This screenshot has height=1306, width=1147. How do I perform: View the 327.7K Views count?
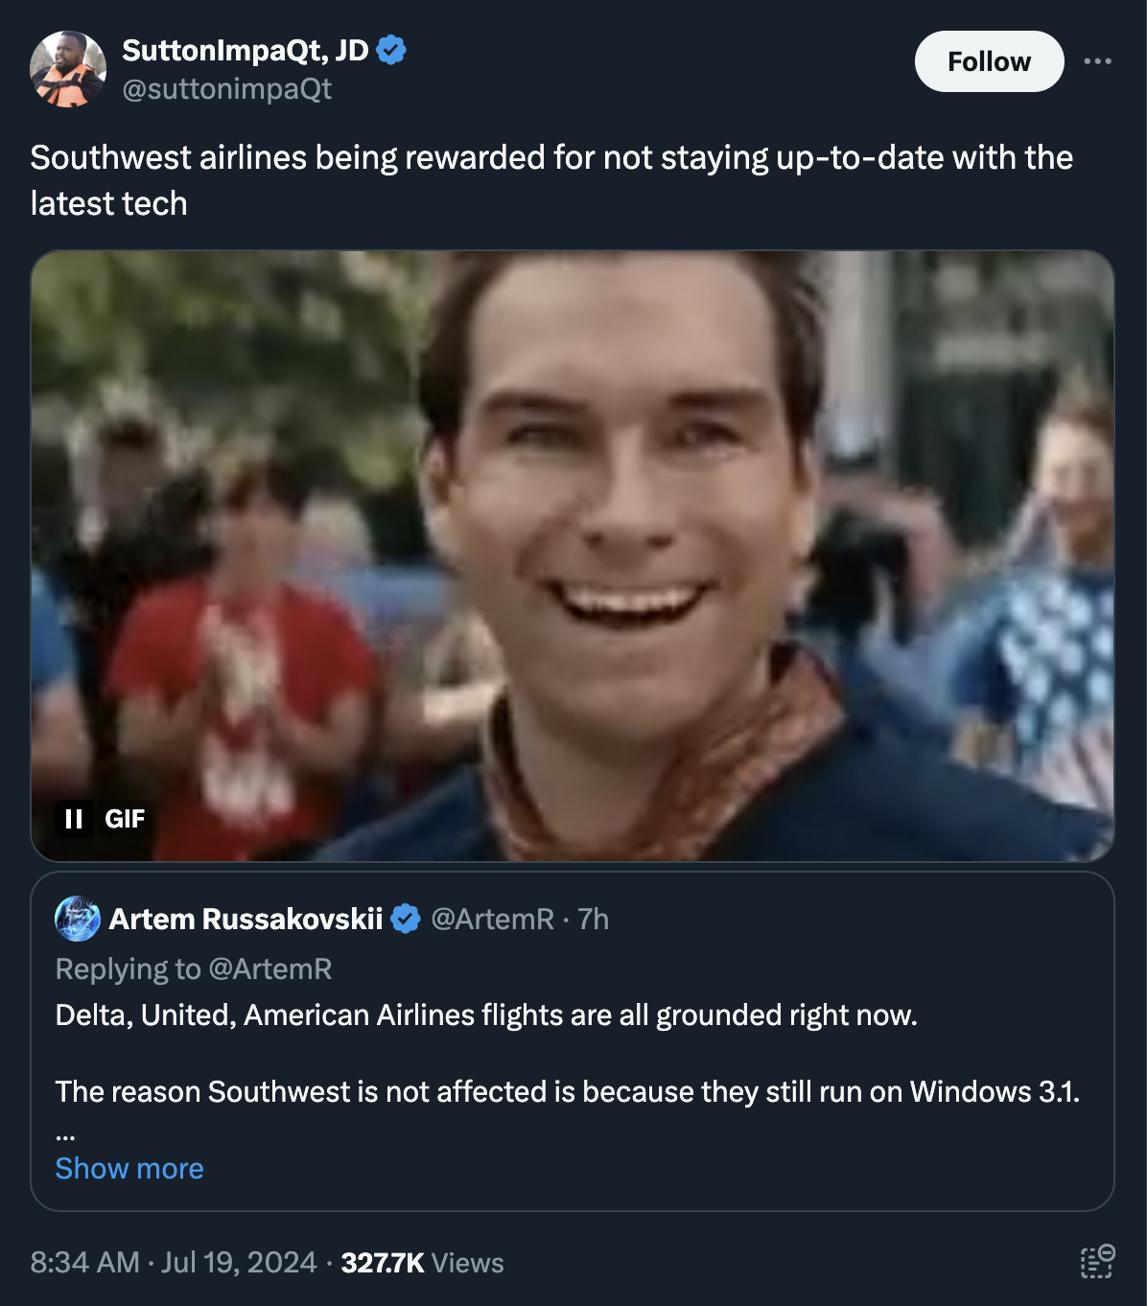422,1262
